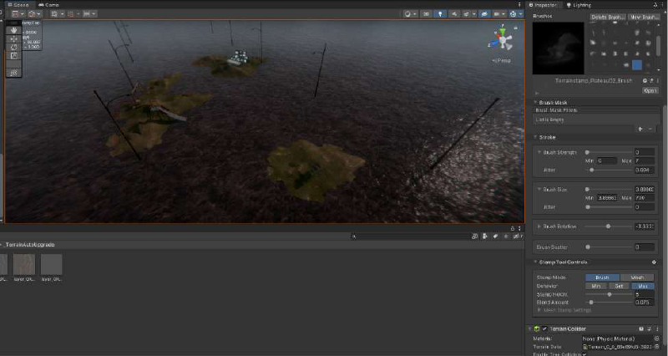668x356 pixels.
Task: Select the Move tool in scene toolbar
Action: tap(13, 38)
